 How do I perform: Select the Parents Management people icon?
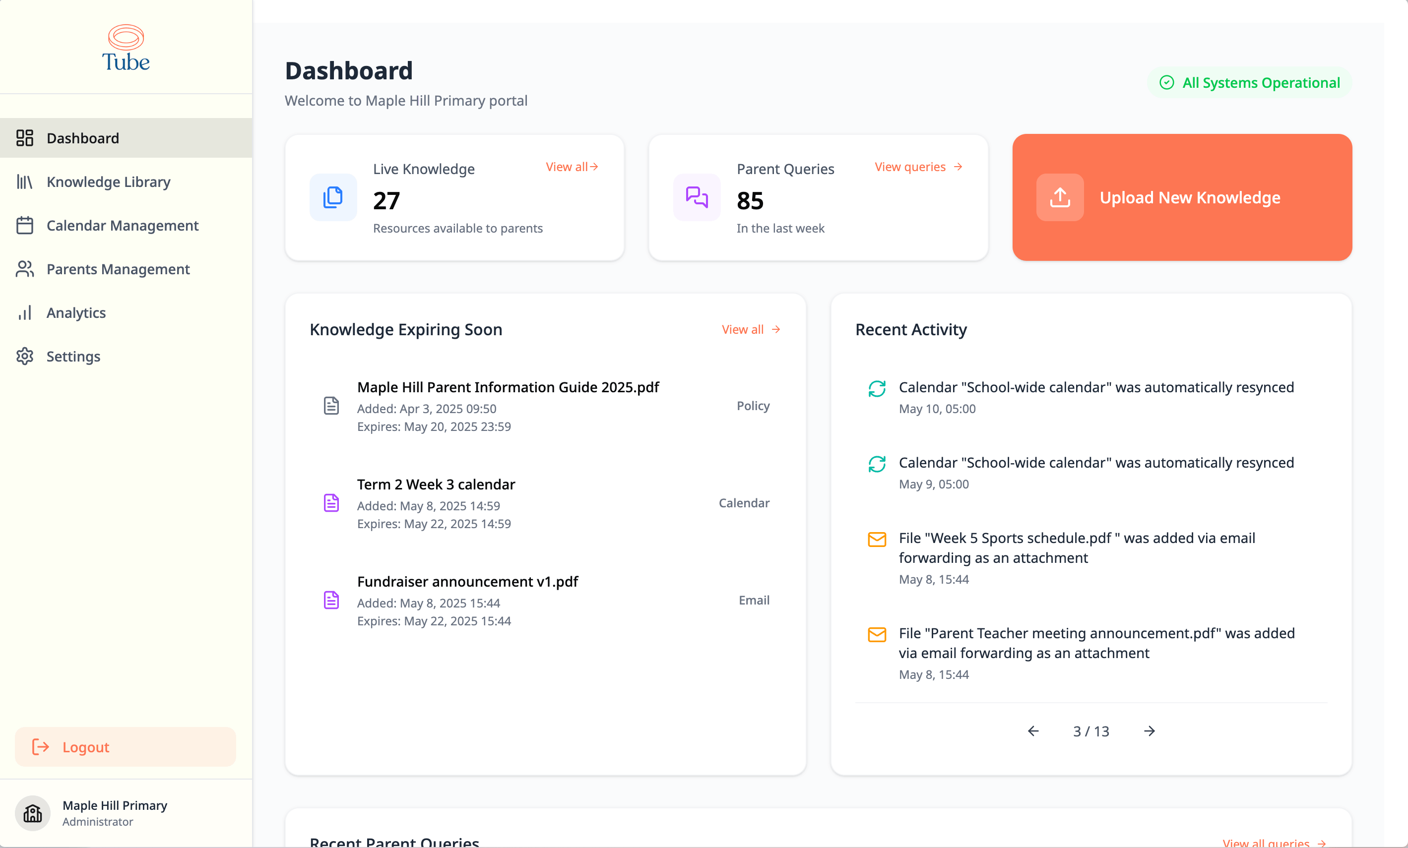25,269
